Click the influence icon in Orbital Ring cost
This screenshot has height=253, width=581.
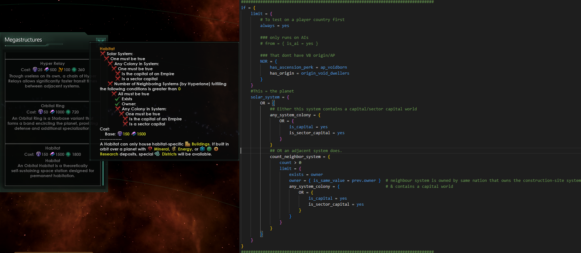(x=41, y=112)
